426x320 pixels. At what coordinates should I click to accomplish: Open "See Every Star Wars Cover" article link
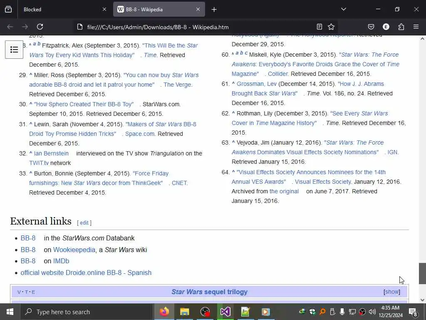[x=310, y=118]
